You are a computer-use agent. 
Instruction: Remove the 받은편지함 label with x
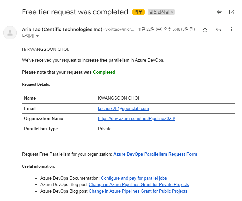pyautogui.click(x=172, y=12)
